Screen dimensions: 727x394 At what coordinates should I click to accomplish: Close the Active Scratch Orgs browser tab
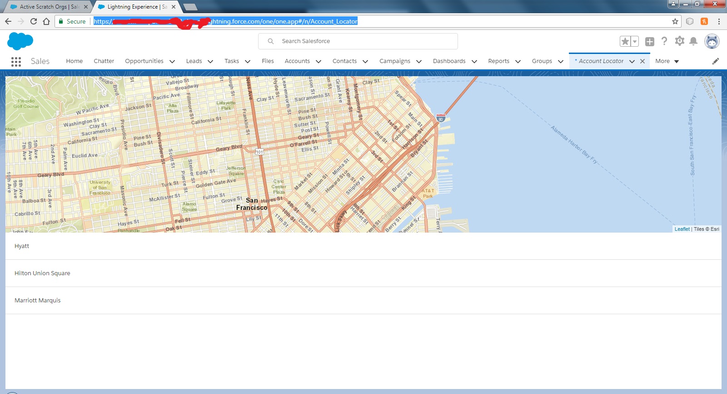86,7
